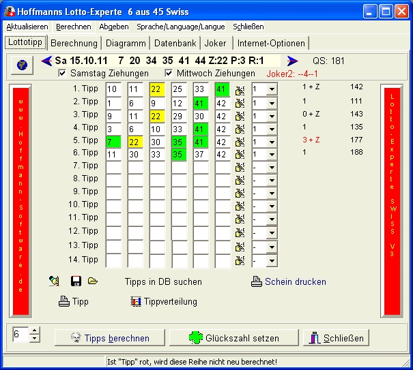413x370 pixels.
Task: Click the first number field of 5. Tipp
Action: pyautogui.click(x=113, y=141)
